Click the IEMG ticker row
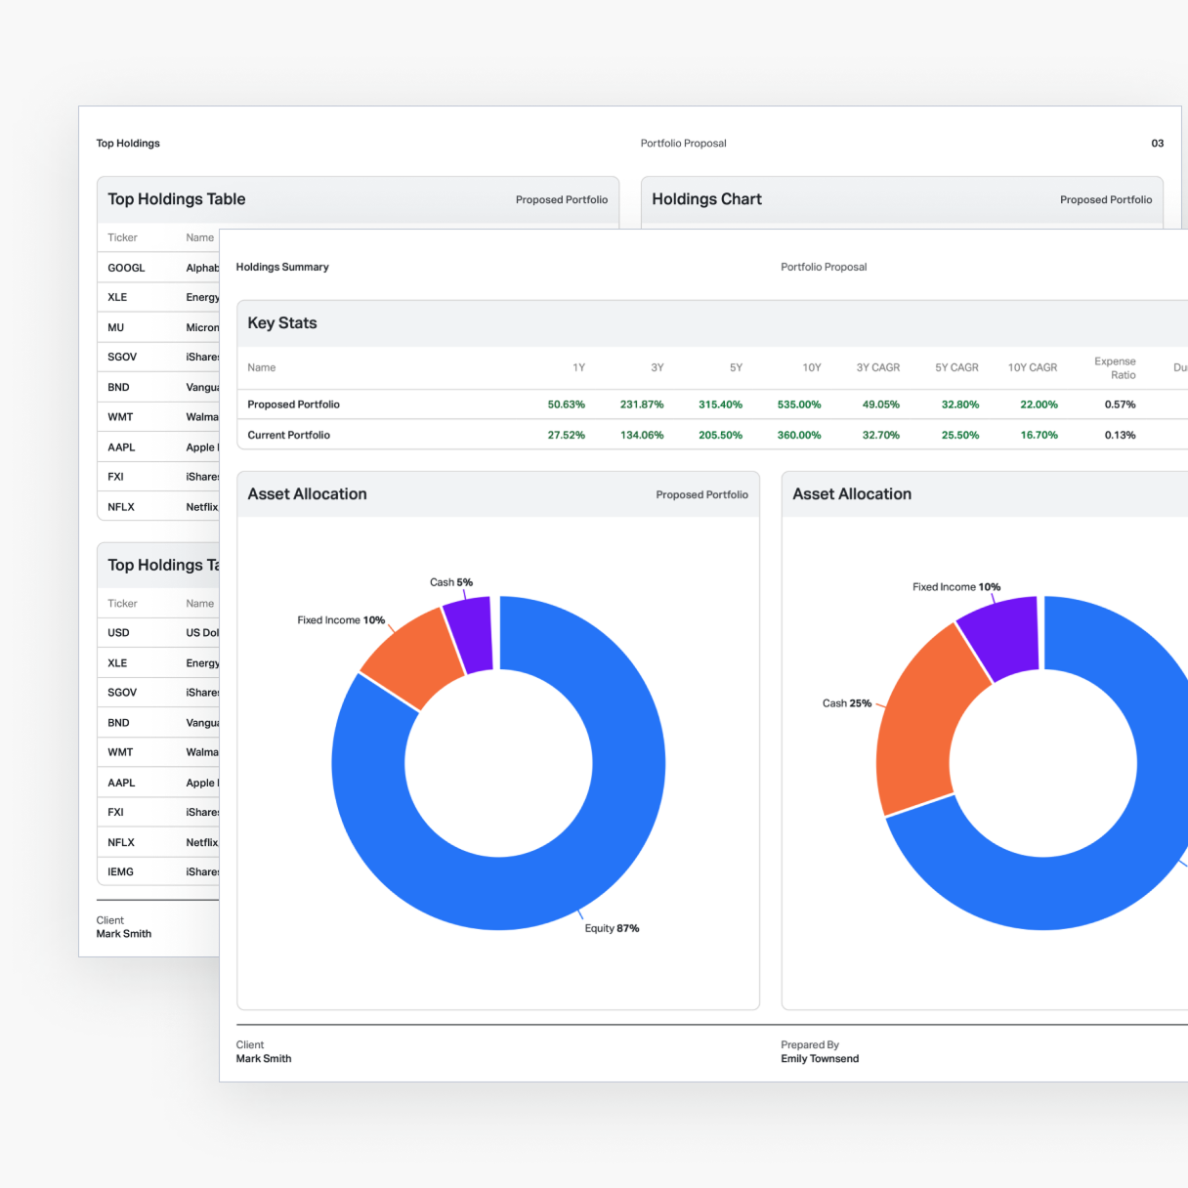Screen dimensions: 1188x1188 point(120,871)
